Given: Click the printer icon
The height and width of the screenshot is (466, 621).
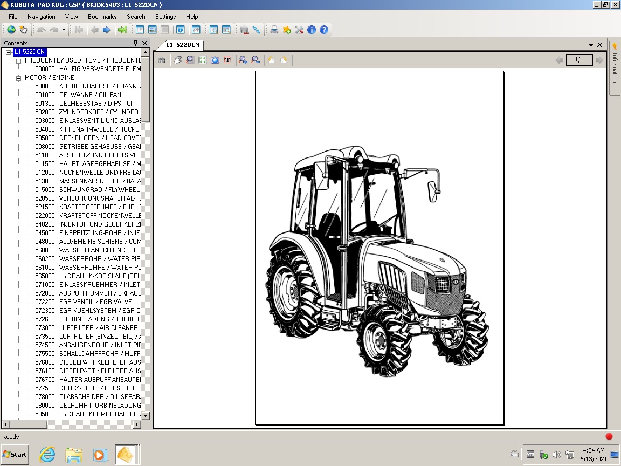Looking at the screenshot, I should [x=274, y=30].
